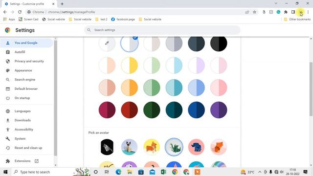
Task: Pick the black origami avatar
Action: (x=107, y=147)
